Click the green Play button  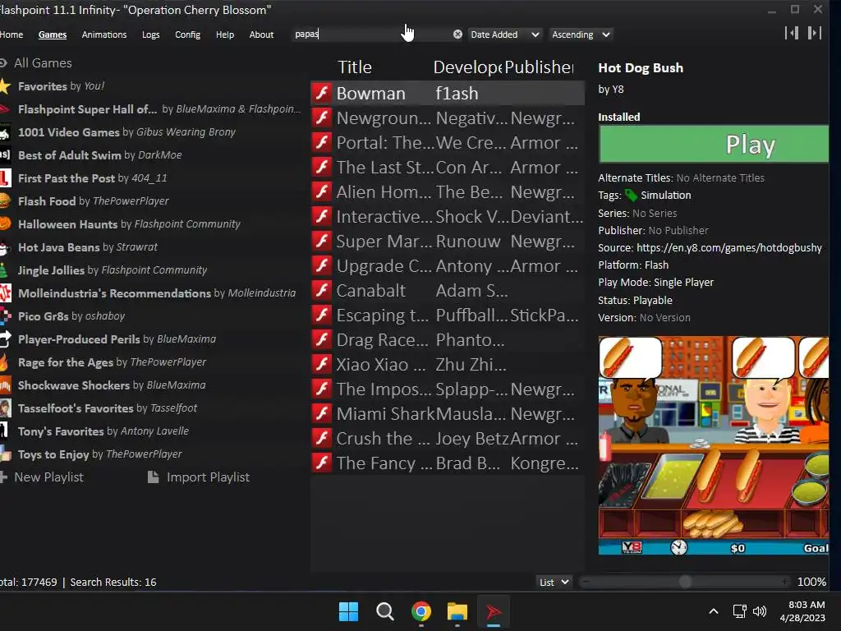pos(714,145)
